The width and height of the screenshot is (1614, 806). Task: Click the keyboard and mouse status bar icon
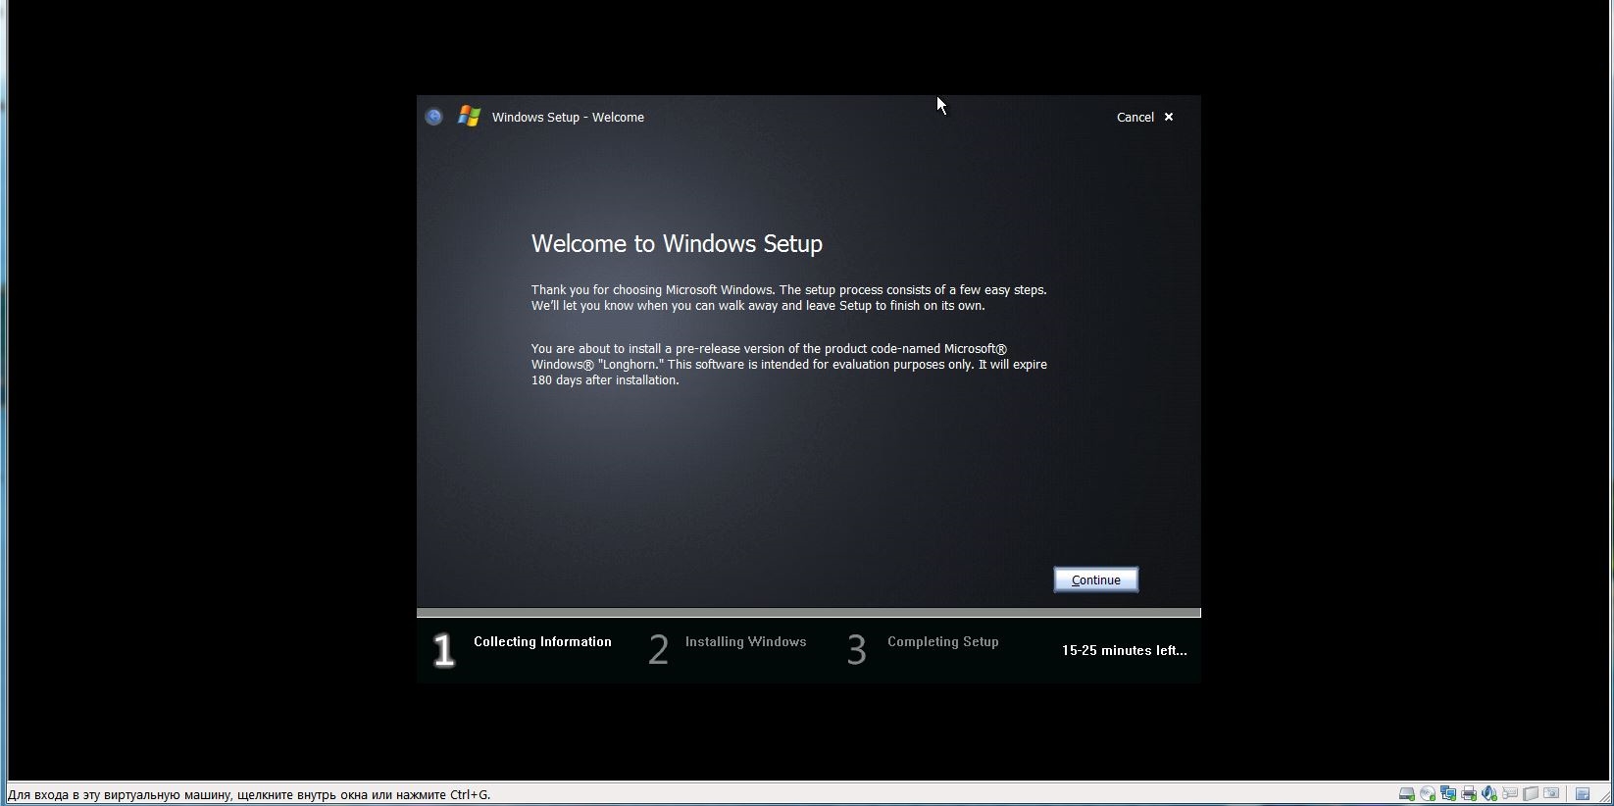(1510, 792)
